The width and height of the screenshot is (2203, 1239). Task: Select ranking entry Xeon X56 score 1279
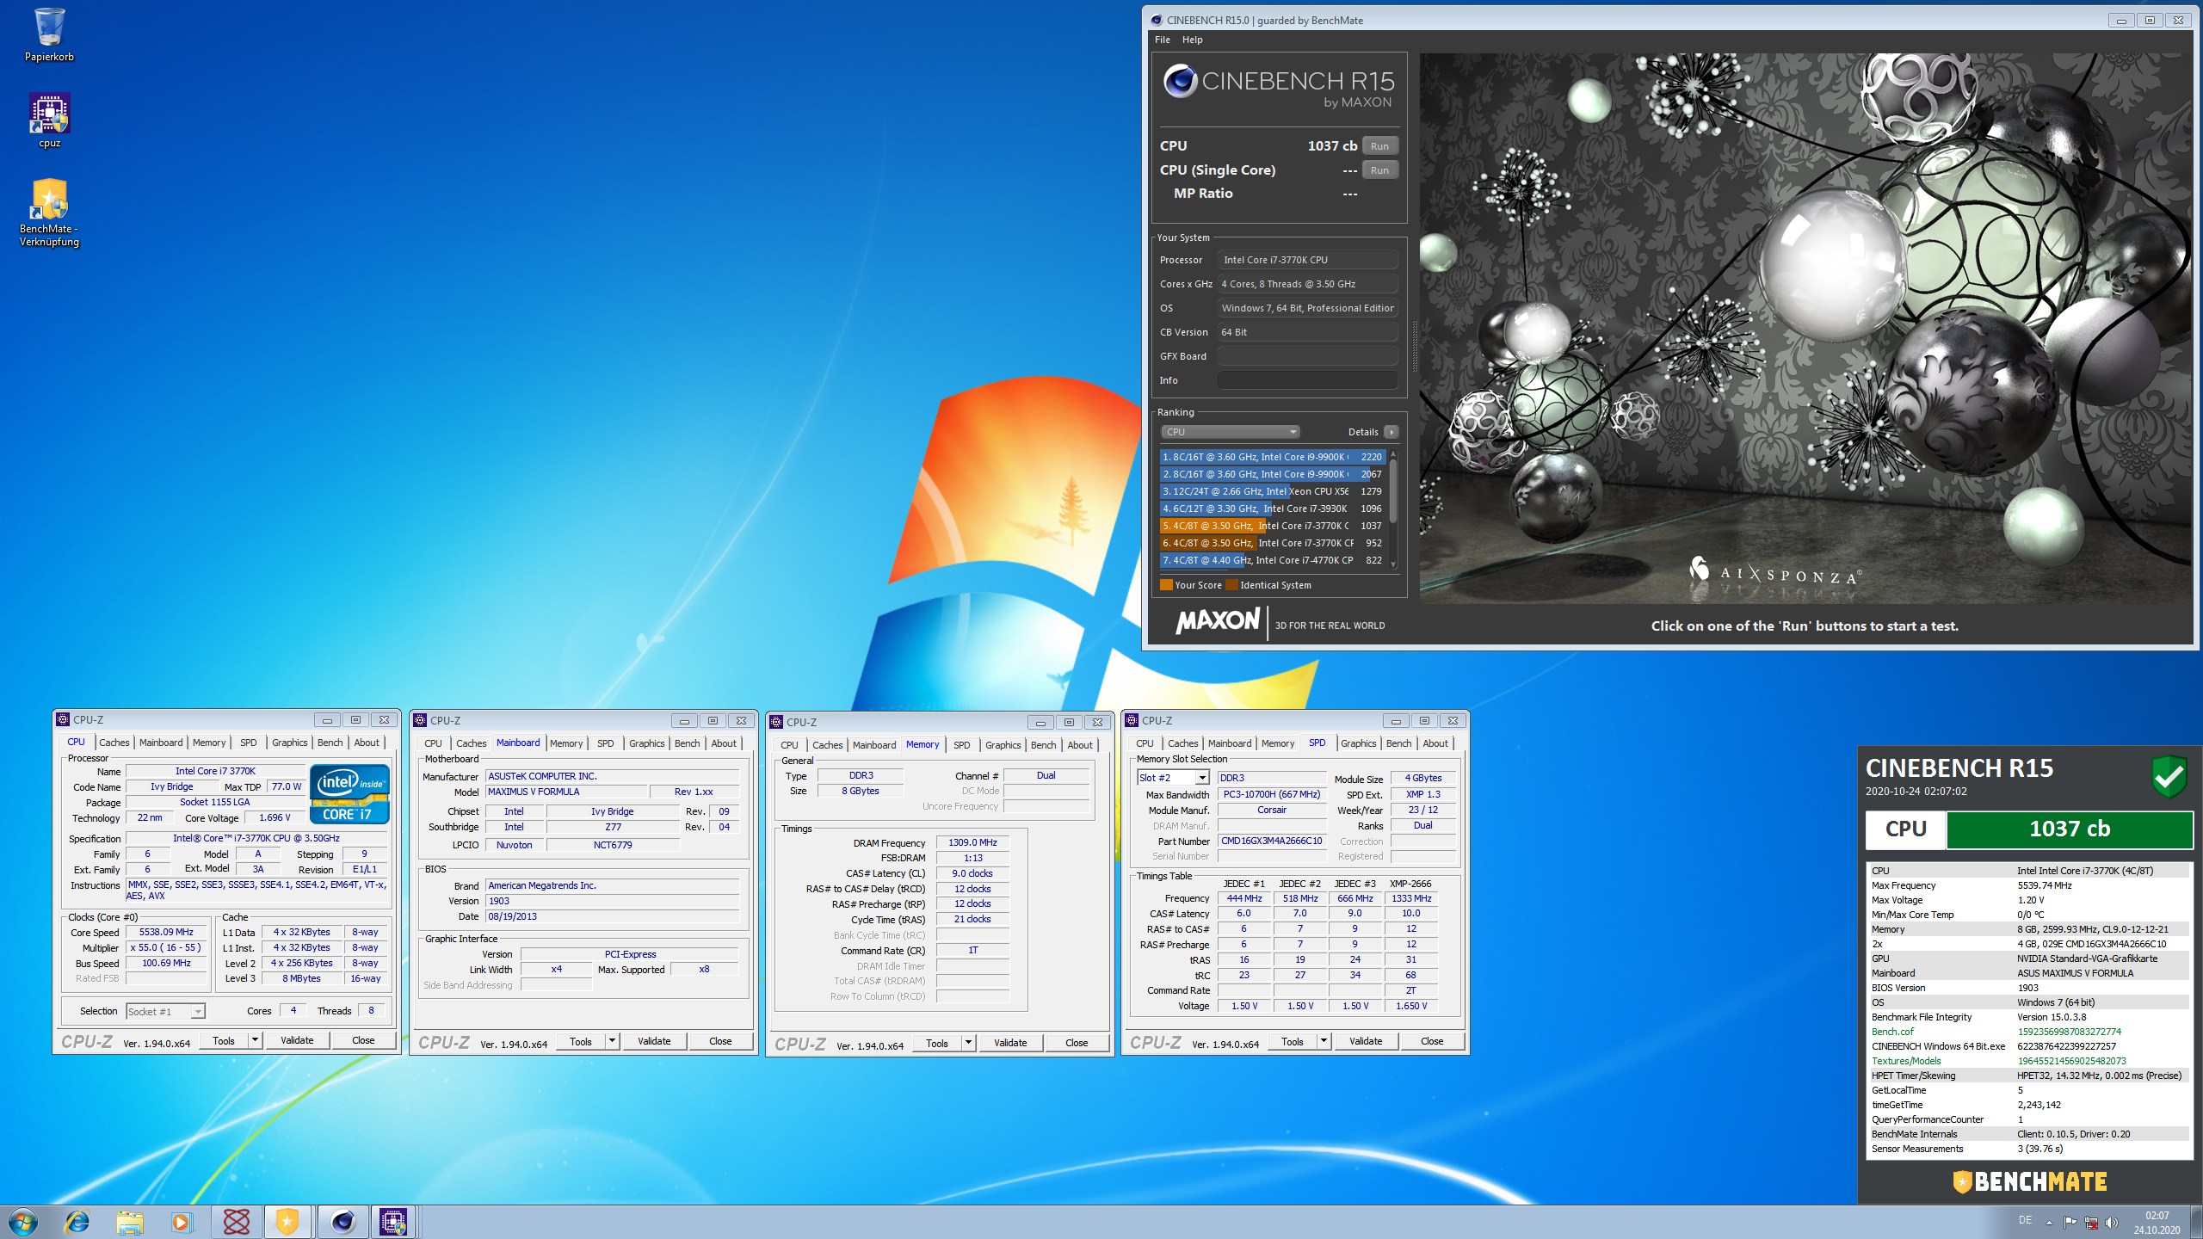tap(1272, 491)
